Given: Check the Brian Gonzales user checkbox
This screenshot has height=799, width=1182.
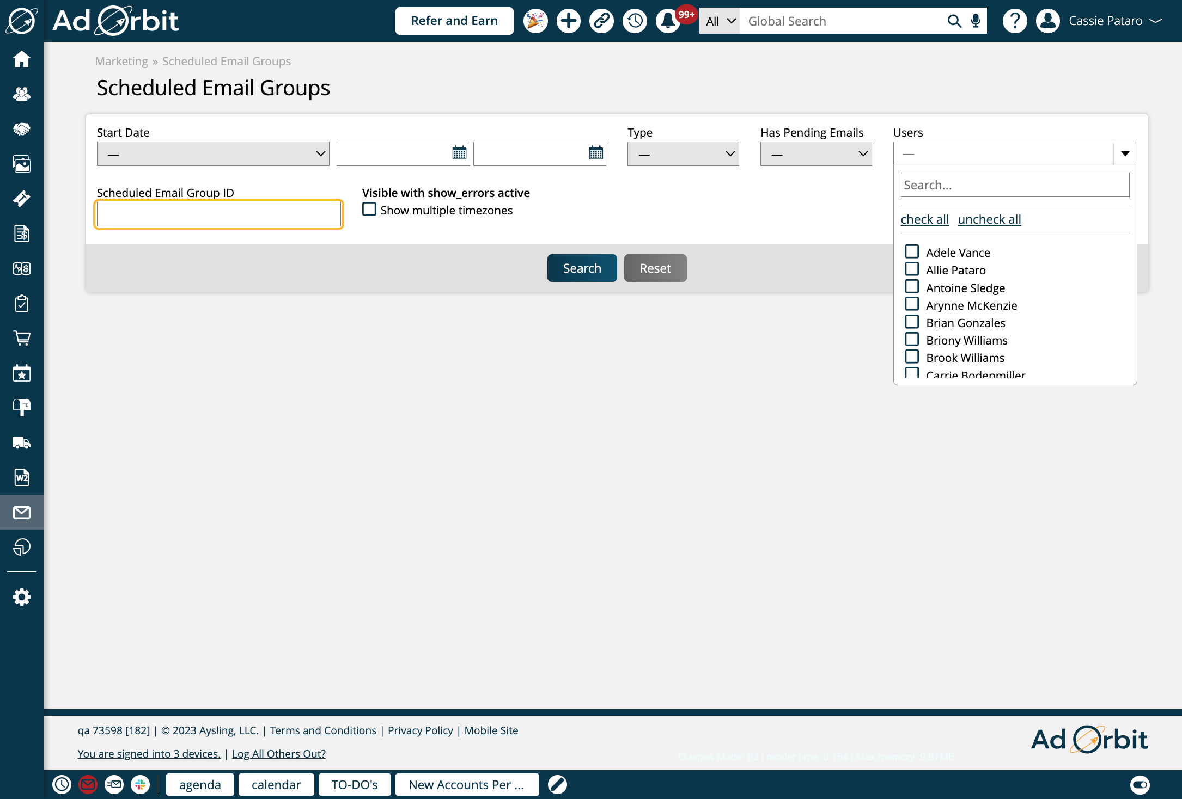Looking at the screenshot, I should (x=912, y=322).
